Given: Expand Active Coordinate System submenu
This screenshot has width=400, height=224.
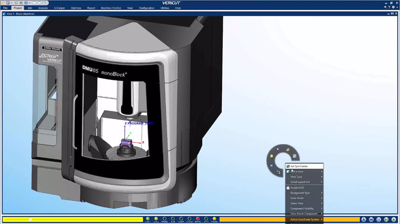Looking at the screenshot, I should [304, 219].
